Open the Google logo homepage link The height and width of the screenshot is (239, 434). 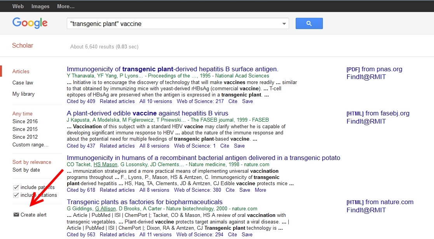30,23
